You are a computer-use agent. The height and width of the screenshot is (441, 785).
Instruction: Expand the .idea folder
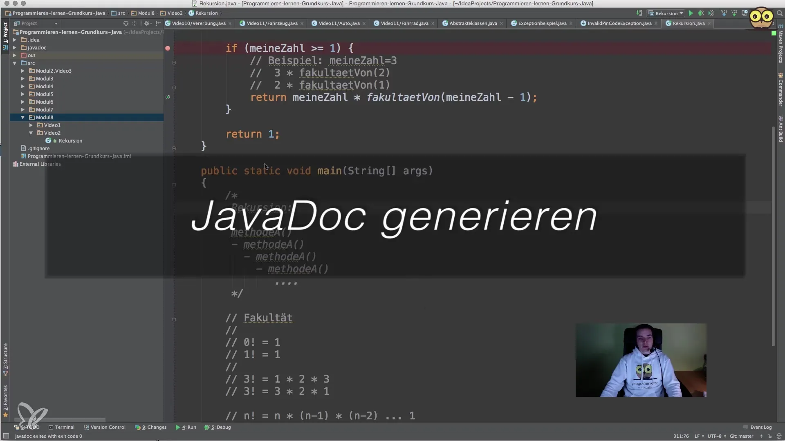[15, 40]
